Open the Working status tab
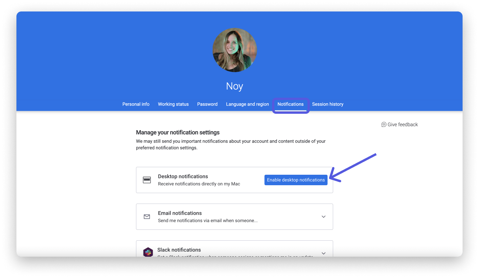Screen dimensions: 479x278 pos(173,104)
